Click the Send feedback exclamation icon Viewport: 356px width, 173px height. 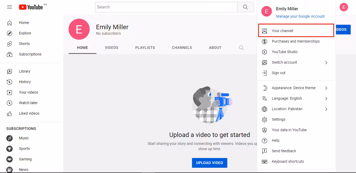pos(264,151)
